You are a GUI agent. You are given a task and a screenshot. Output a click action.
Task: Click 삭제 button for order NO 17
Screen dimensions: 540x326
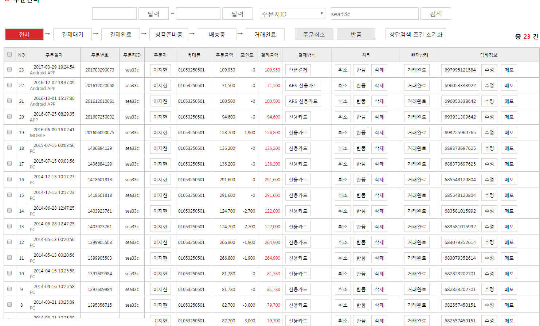379,164
